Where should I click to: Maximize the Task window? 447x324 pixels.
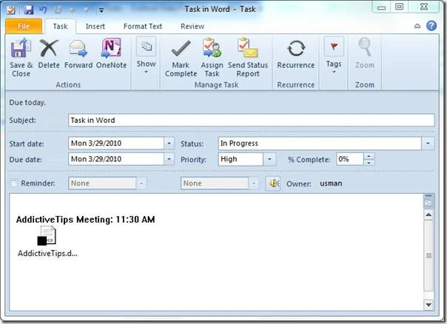click(x=400, y=7)
